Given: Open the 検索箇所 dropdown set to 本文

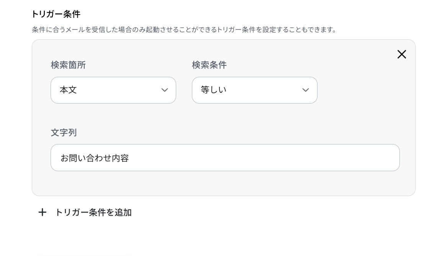Looking at the screenshot, I should [113, 90].
